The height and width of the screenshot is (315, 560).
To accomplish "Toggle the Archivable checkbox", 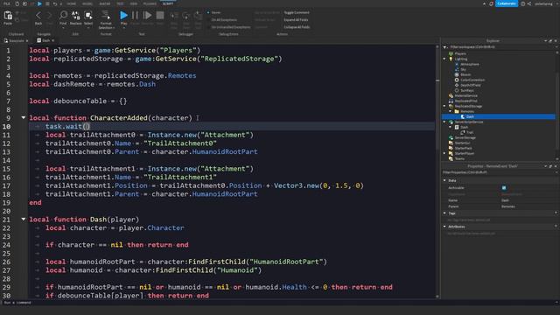I will (504, 188).
